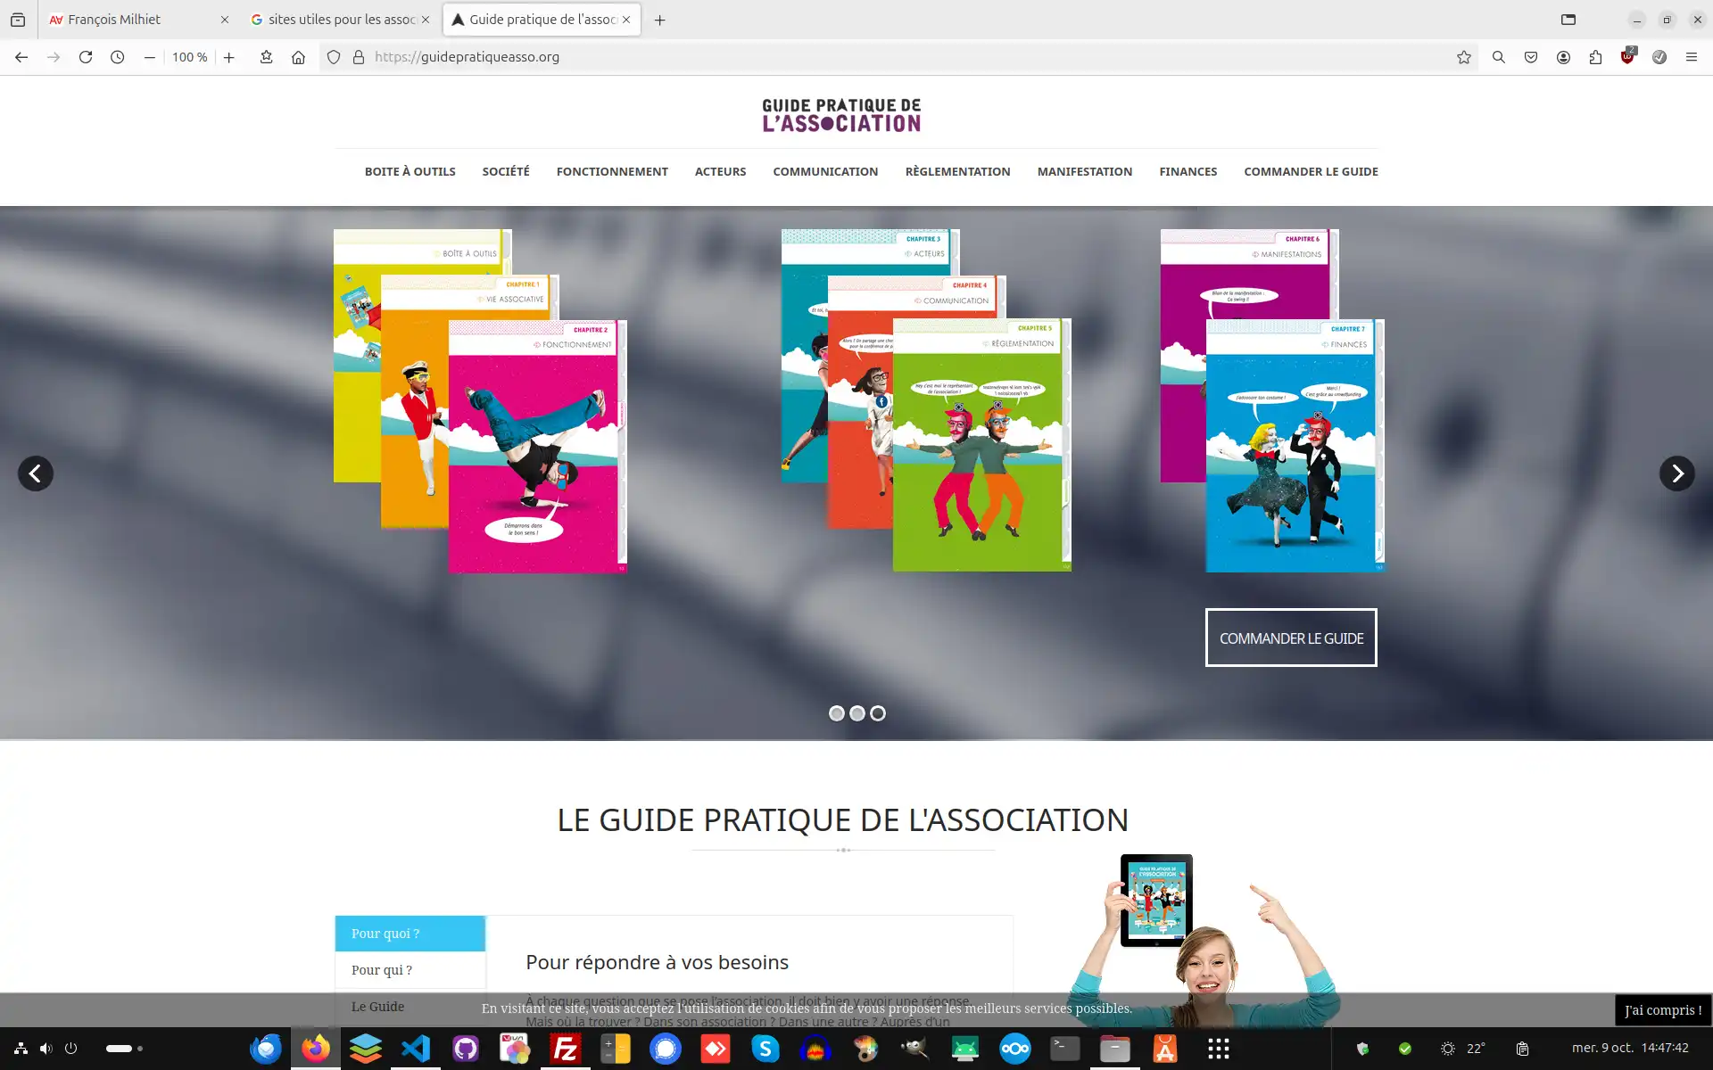The height and width of the screenshot is (1070, 1713).
Task: Open the search magnifier in toolbar
Action: [1499, 57]
